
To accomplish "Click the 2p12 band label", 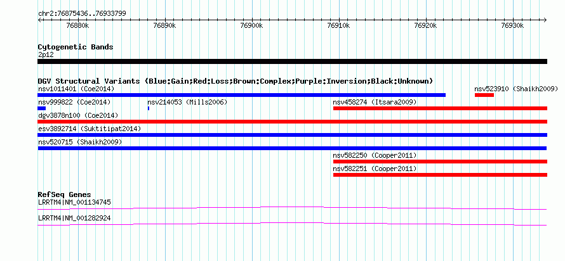I will click(46, 55).
